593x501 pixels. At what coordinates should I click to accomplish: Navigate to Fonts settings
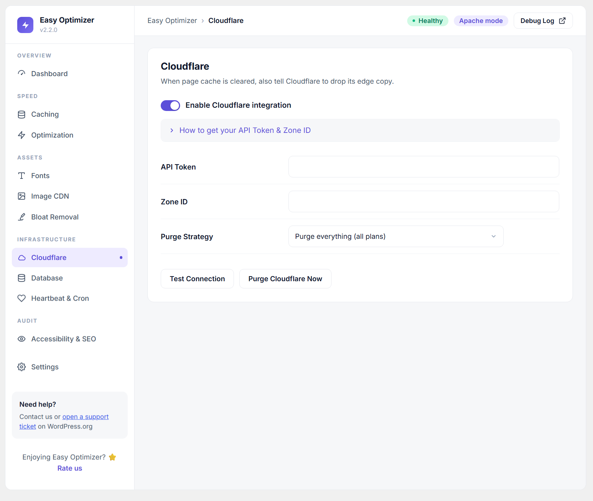pyautogui.click(x=70, y=176)
